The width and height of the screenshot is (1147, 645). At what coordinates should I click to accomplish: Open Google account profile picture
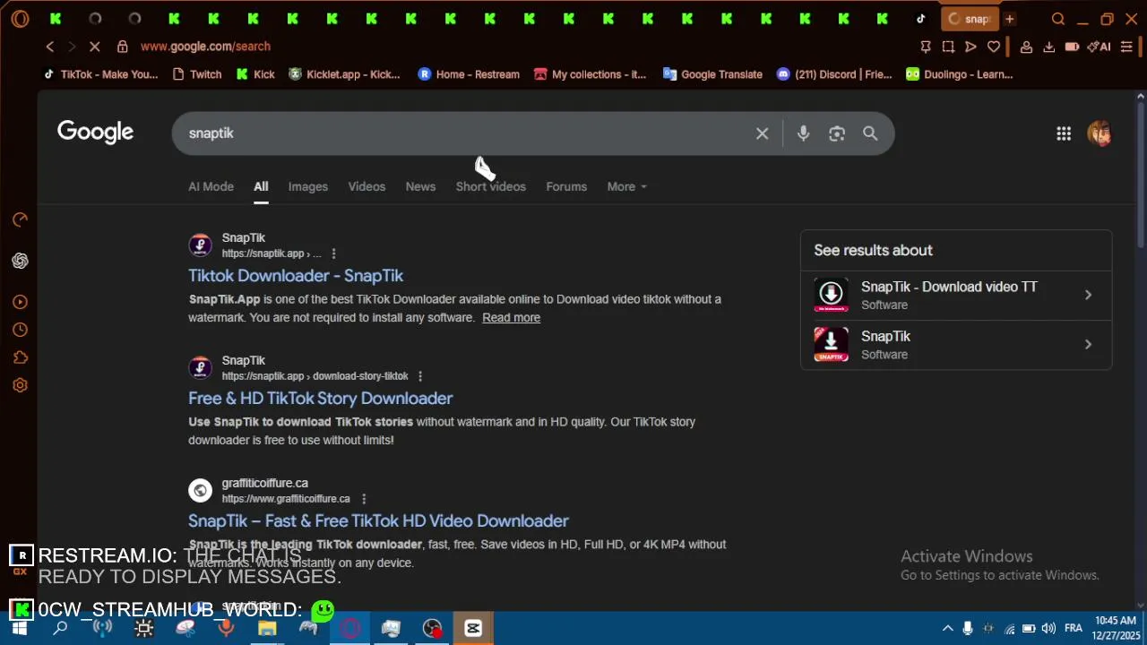click(1100, 133)
